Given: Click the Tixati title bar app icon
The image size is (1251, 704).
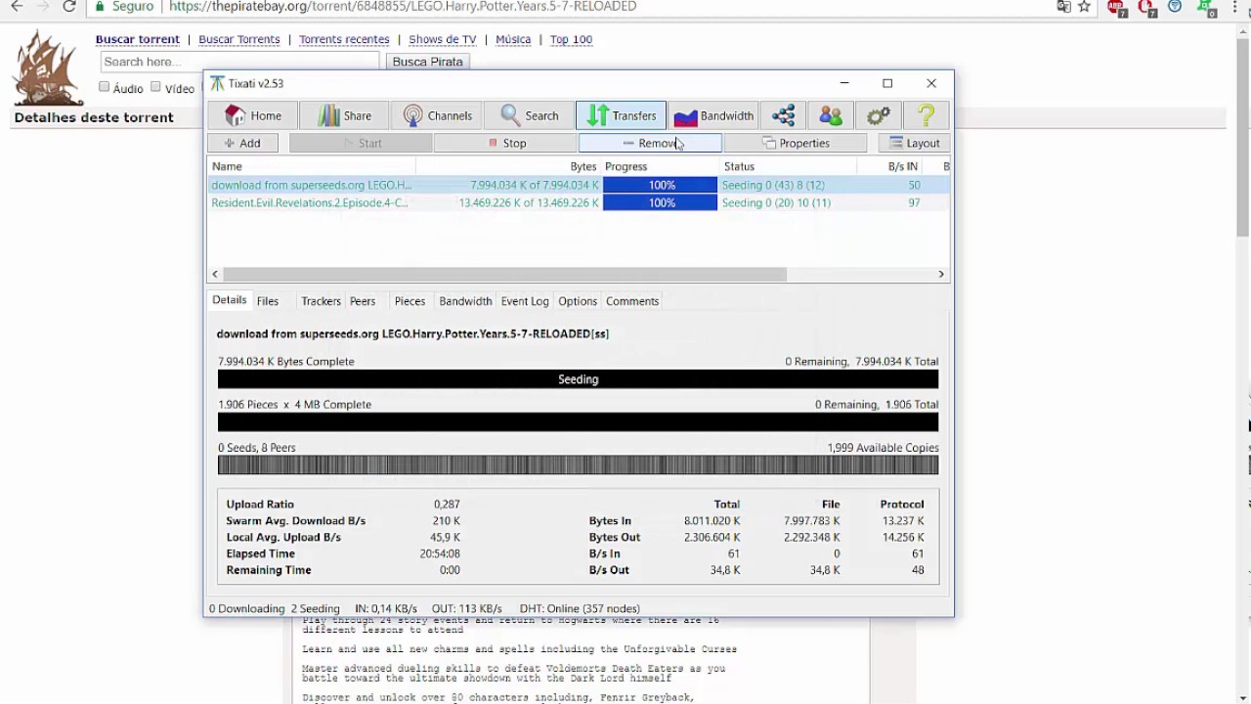Looking at the screenshot, I should [x=217, y=83].
